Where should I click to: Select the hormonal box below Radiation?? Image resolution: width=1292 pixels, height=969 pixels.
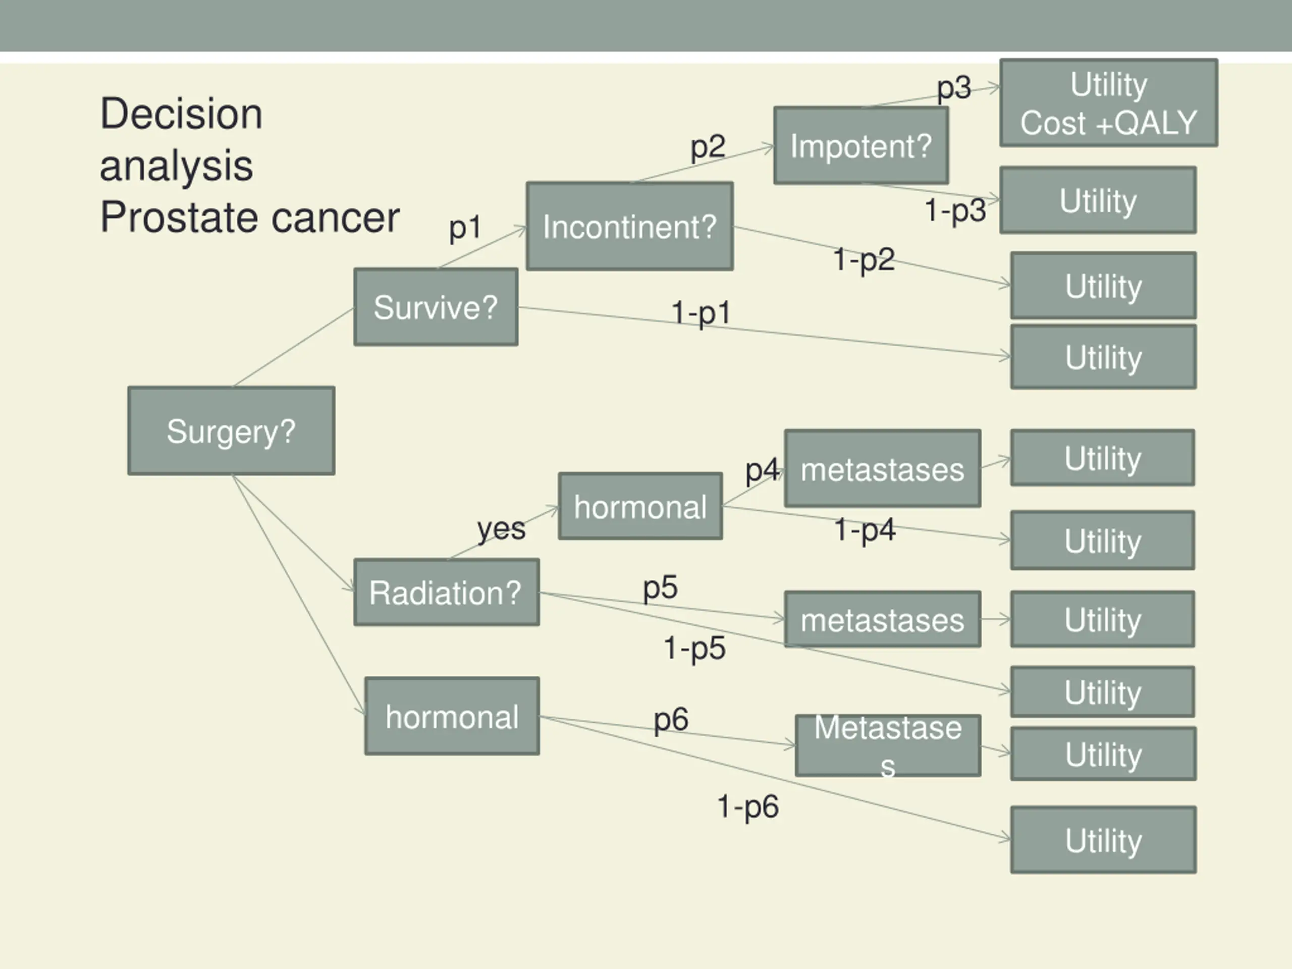coord(452,716)
